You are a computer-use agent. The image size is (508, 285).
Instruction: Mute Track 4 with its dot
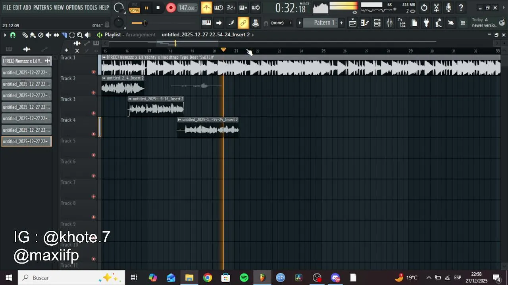pyautogui.click(x=94, y=134)
